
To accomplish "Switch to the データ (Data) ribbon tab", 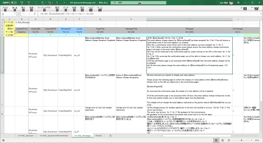I will tap(65, 8).
